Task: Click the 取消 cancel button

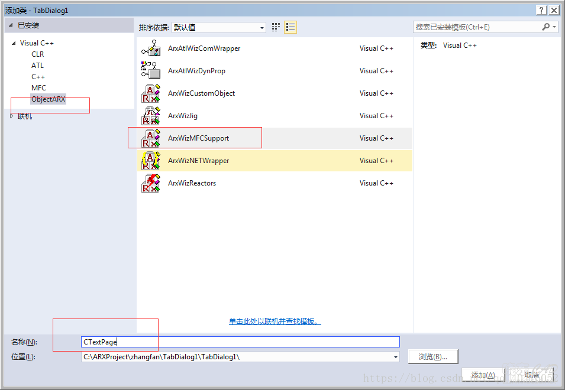Action: 532,375
